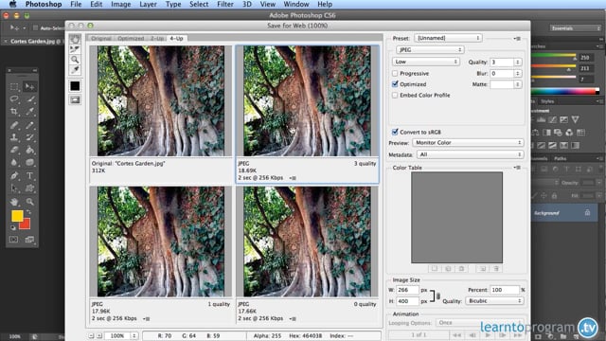
Task: Click the image Width input field
Action: 407,290
